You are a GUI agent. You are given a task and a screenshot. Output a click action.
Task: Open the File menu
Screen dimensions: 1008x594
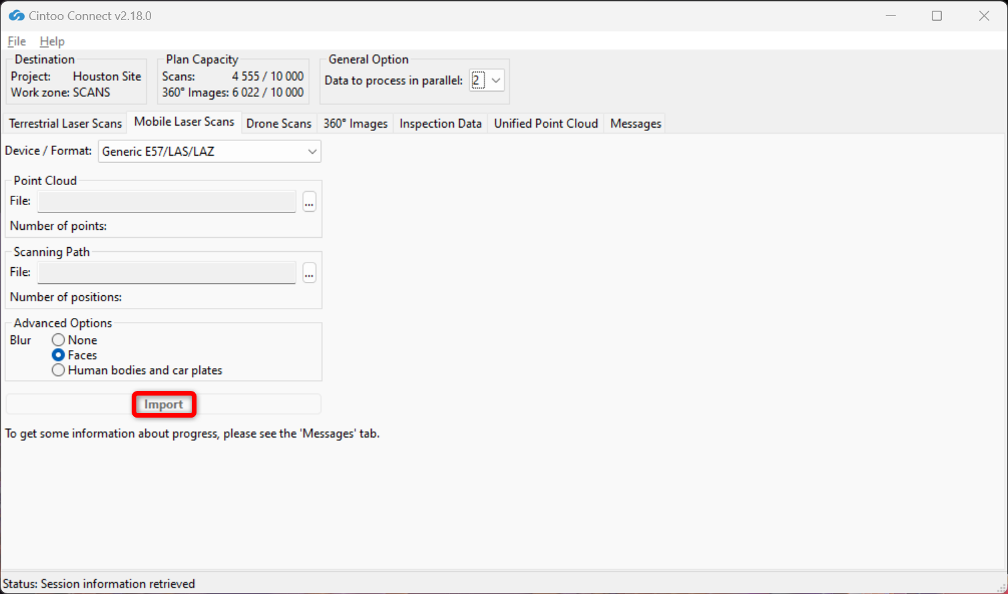(17, 41)
